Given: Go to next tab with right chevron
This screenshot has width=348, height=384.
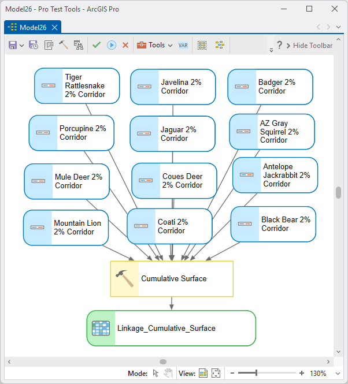Looking at the screenshot, I should (328, 27).
